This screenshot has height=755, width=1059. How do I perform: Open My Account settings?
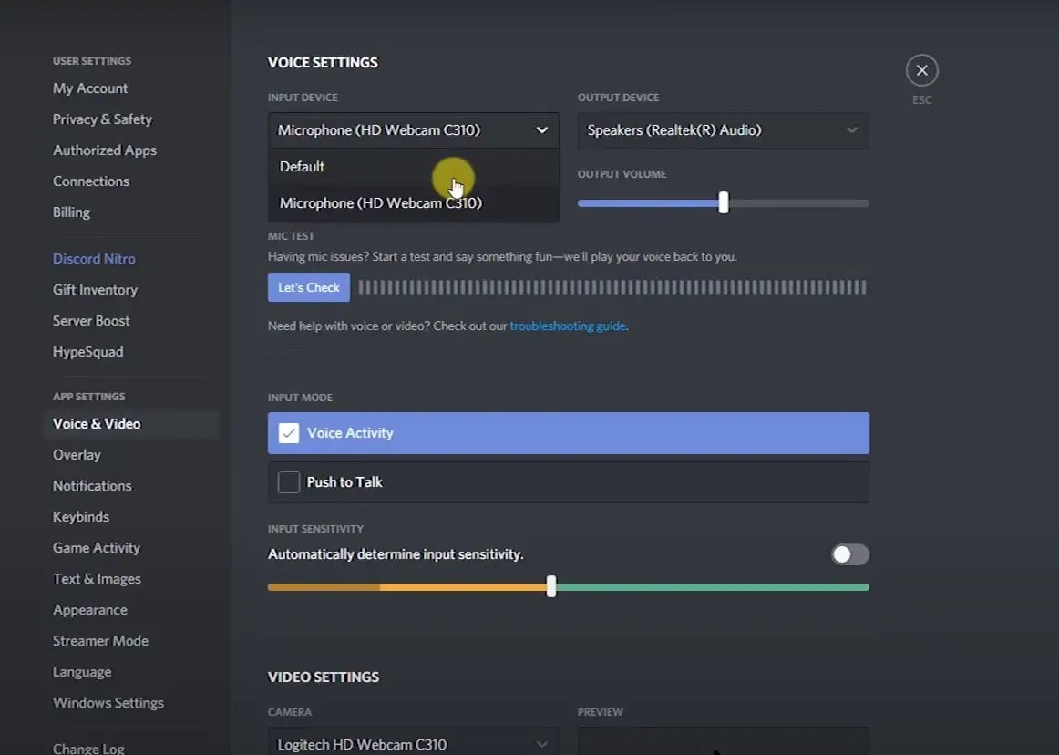[x=89, y=88]
